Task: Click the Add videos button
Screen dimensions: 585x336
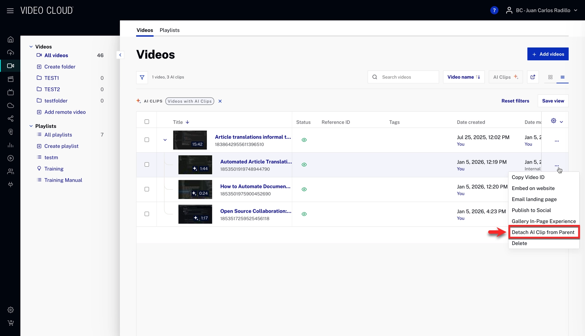Action: click(547, 54)
